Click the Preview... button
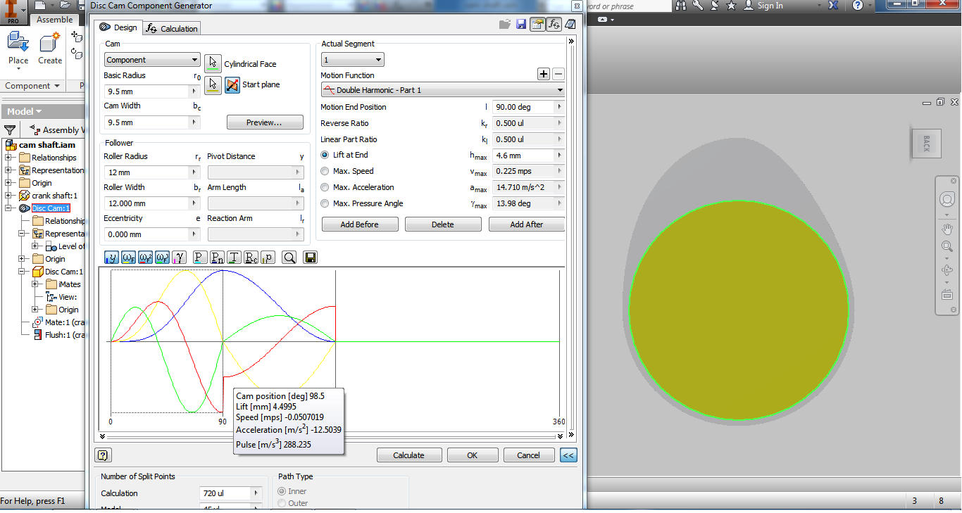Image resolution: width=962 pixels, height=513 pixels. [x=265, y=122]
